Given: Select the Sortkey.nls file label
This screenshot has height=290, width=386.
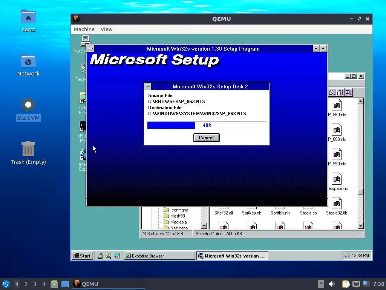Looking at the screenshot, I should click(x=252, y=213).
